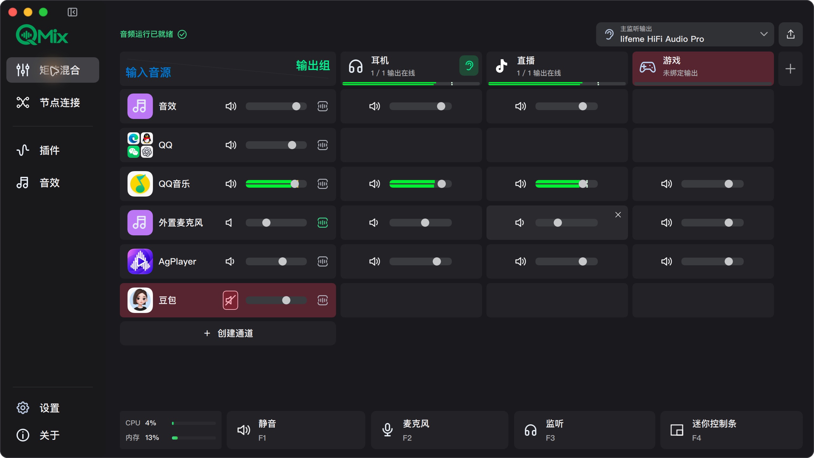The height and width of the screenshot is (458, 814).
Task: Click the 静音 F1 button
Action: click(296, 430)
